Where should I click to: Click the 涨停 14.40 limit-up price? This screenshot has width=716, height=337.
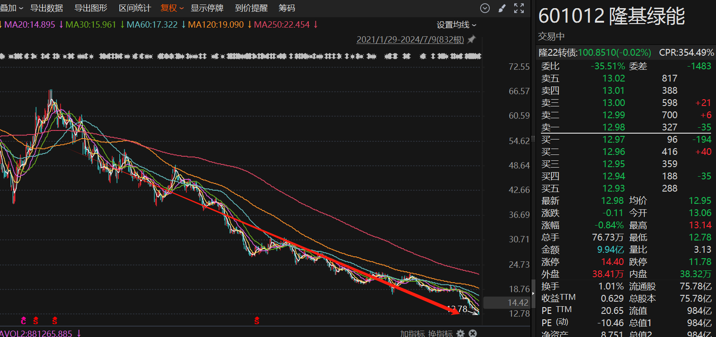tap(613, 262)
